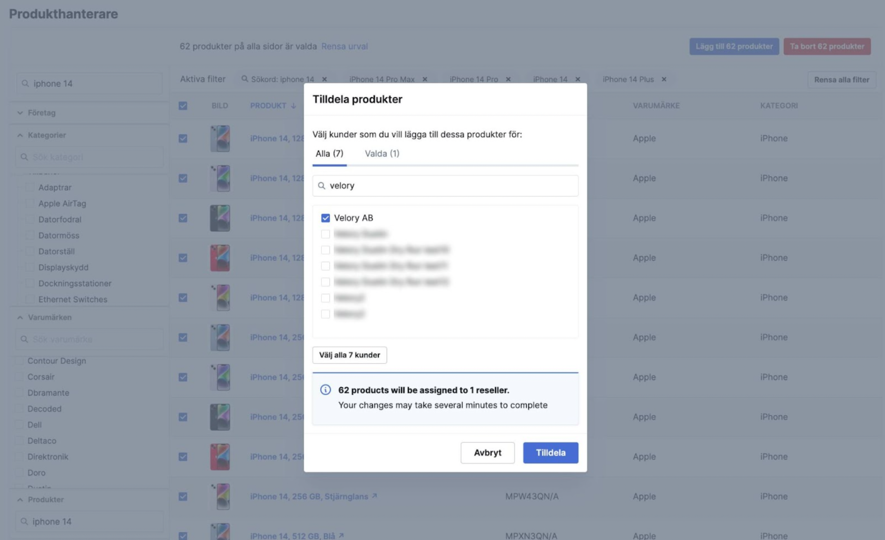Check the Direktronik brand checkbox
The image size is (885, 540).
point(19,456)
